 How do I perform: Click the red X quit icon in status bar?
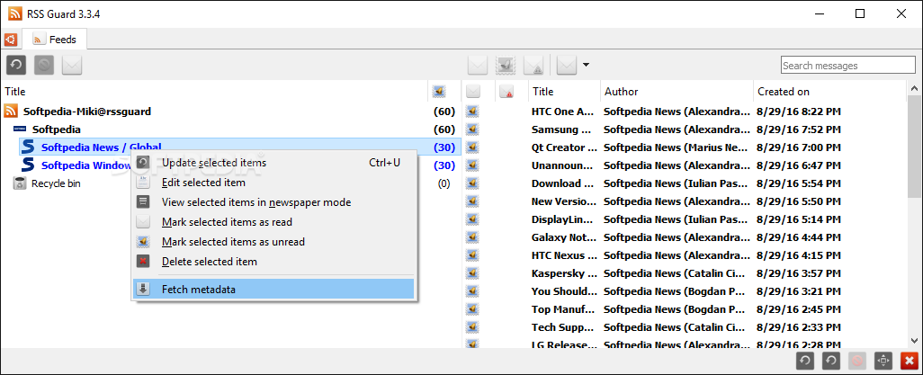[x=910, y=361]
